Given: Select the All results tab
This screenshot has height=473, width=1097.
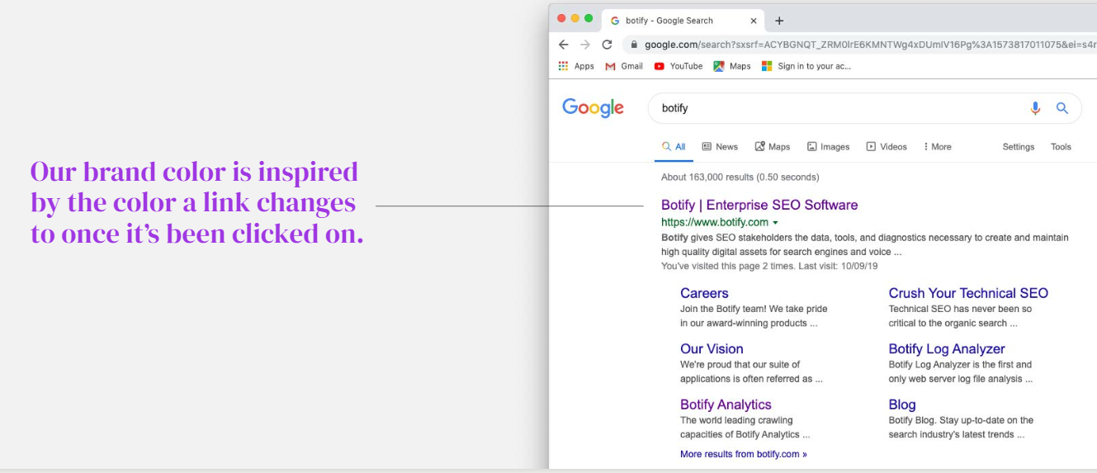Looking at the screenshot, I should click(674, 147).
